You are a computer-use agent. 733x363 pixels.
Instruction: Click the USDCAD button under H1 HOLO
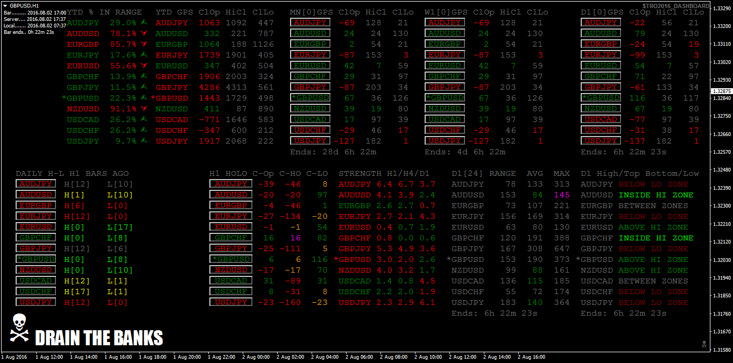231,281
